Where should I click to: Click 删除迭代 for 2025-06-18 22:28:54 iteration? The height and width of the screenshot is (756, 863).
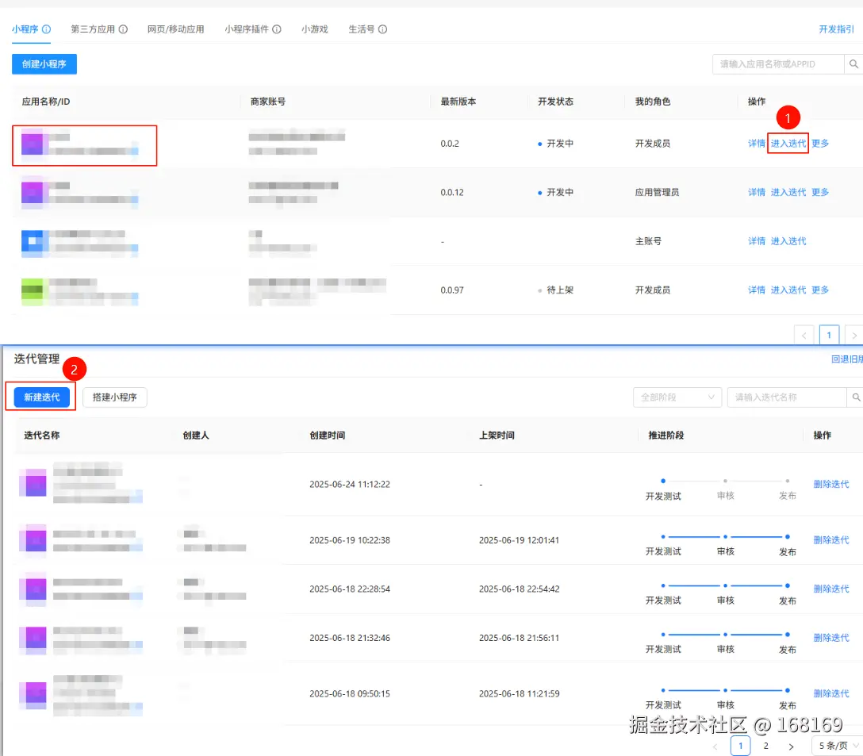831,589
